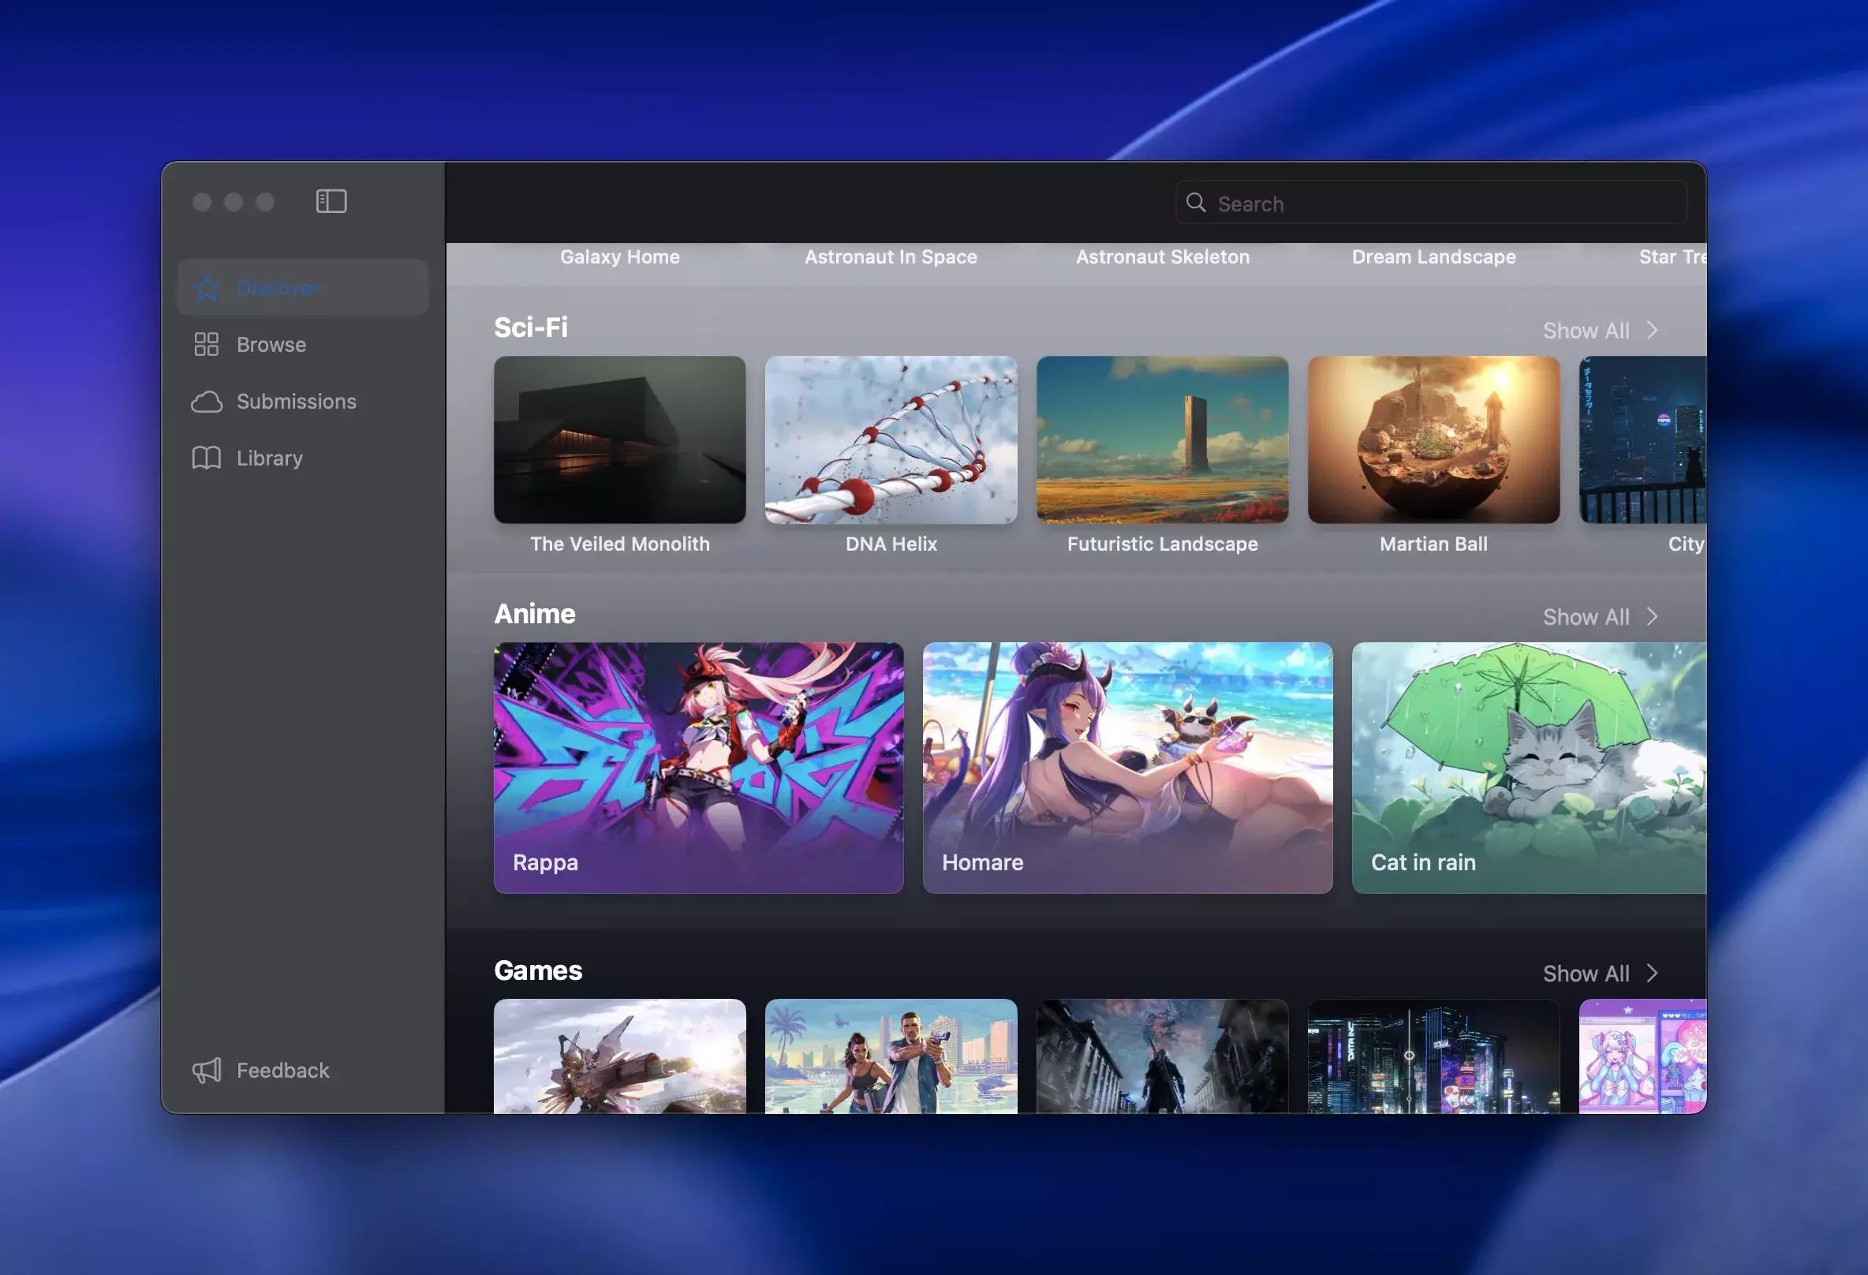Open the Cat in rain wallpaper
This screenshot has height=1275, width=1868.
pos(1529,768)
